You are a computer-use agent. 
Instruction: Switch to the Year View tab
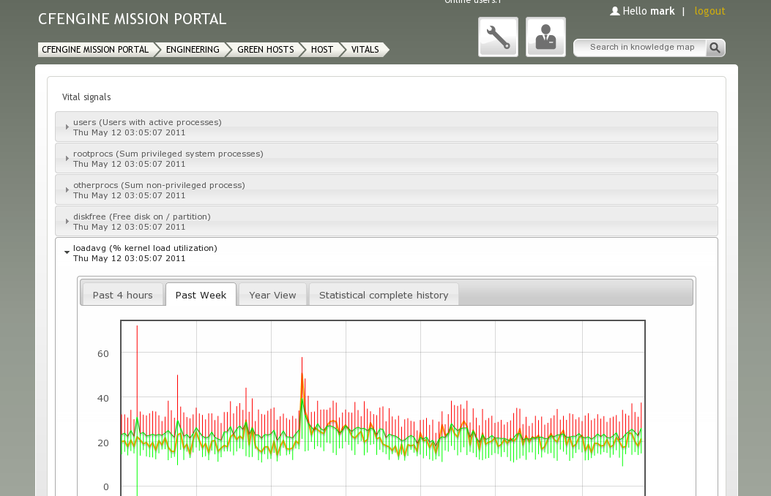coord(272,295)
